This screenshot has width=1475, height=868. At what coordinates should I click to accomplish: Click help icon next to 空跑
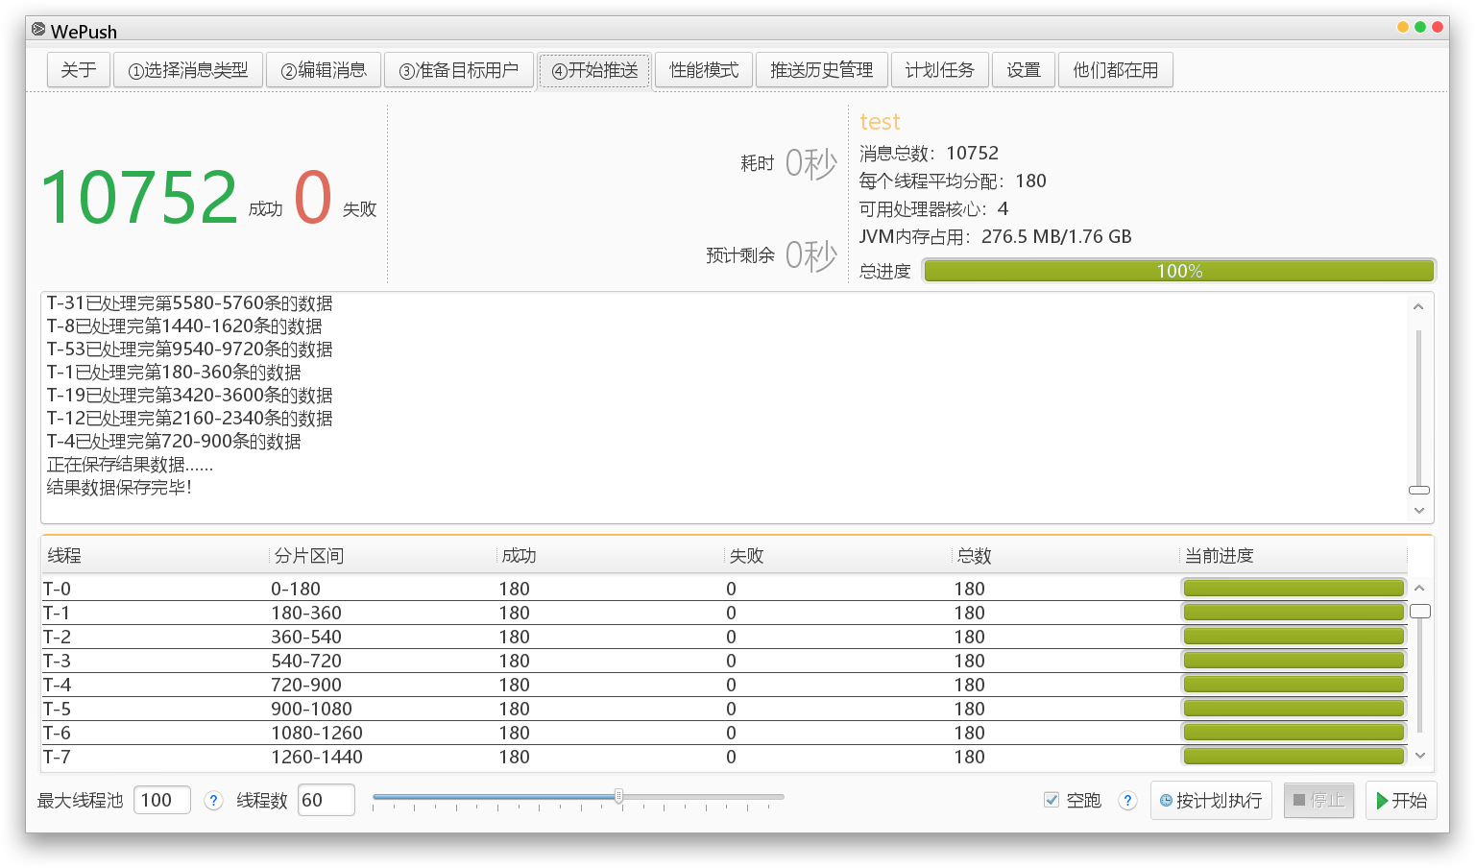coord(1128,800)
